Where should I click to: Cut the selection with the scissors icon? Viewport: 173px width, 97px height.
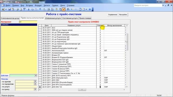pos(29,9)
